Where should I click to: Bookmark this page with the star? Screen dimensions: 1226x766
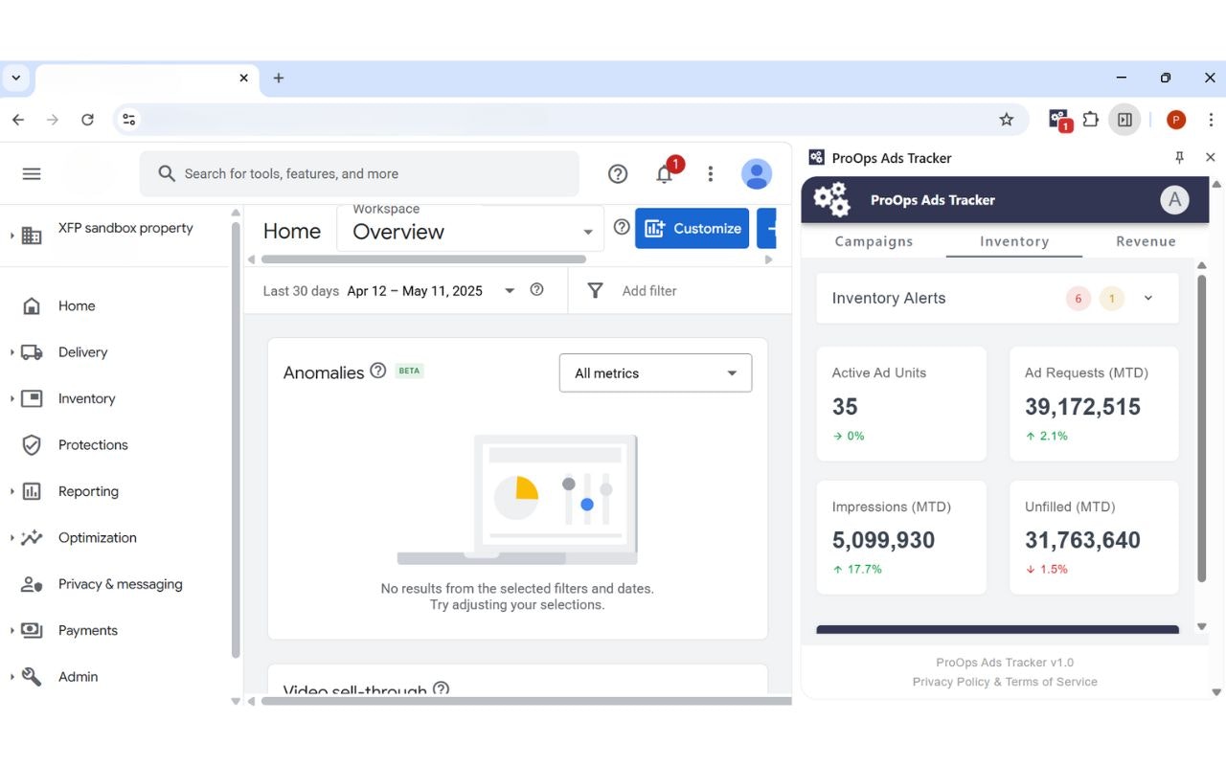pos(1006,120)
